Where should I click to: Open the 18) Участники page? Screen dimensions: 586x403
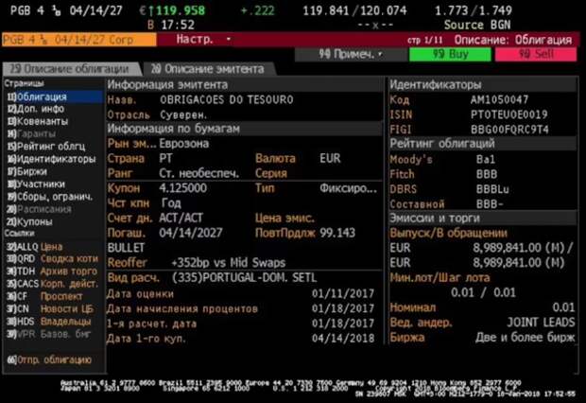[x=36, y=184]
